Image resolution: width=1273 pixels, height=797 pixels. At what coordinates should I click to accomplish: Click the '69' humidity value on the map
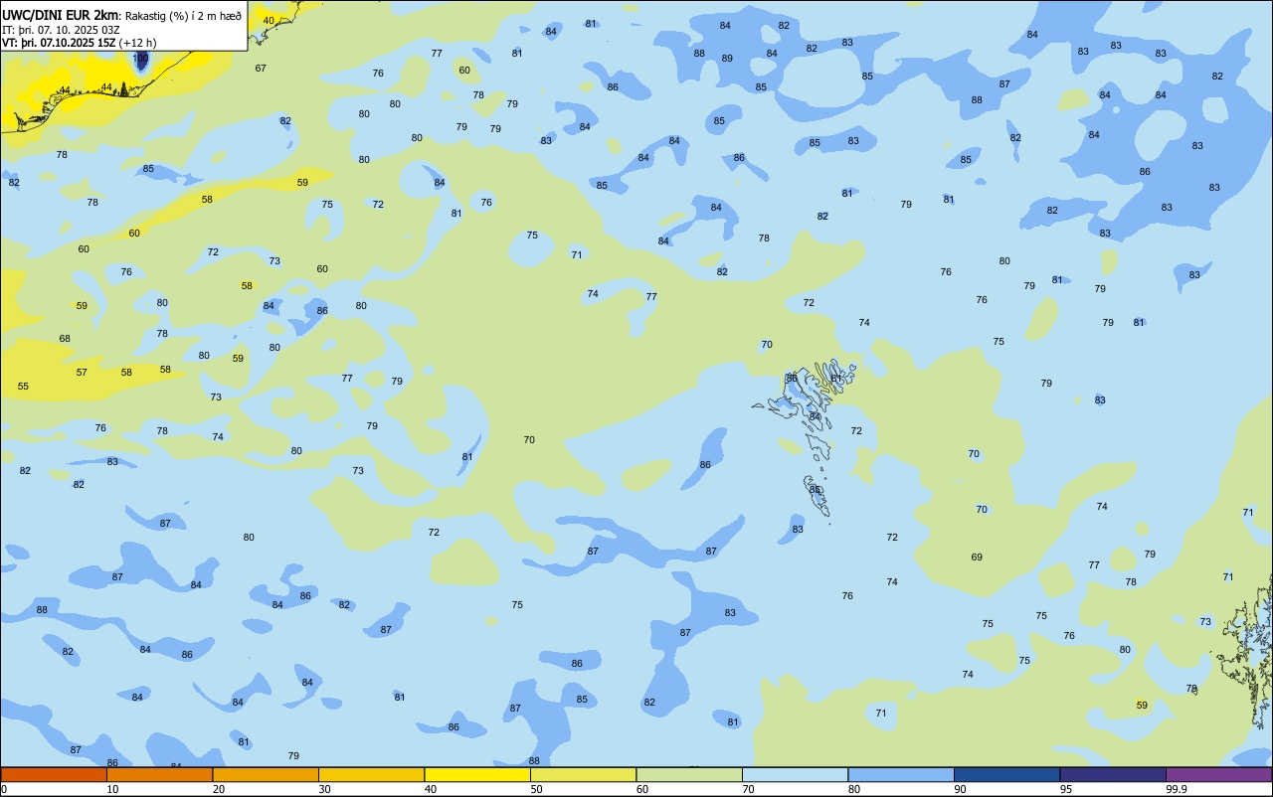coord(977,558)
